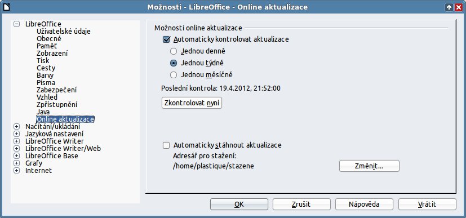
Task: Close the Možnosti dialog
Action: tap(458, 7)
